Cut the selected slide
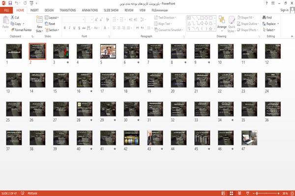The height and width of the screenshot is (196, 295). (x=15, y=18)
